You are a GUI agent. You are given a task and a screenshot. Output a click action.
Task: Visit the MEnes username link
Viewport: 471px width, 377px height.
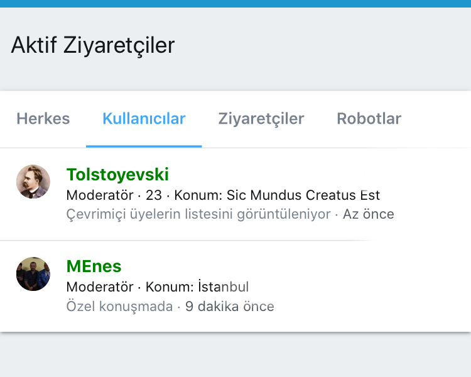(94, 266)
